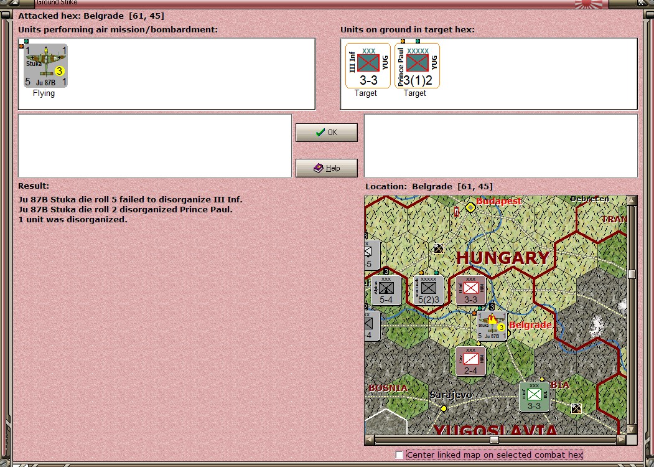654x467 pixels.
Task: Select the III Inf target unit counter
Action: point(368,65)
